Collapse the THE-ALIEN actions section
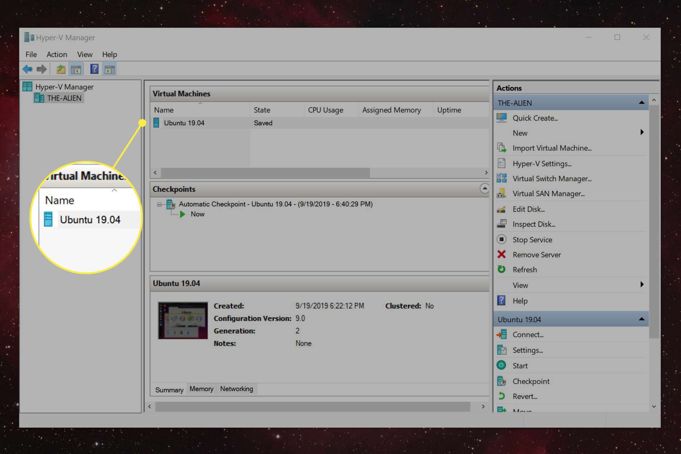 (641, 103)
